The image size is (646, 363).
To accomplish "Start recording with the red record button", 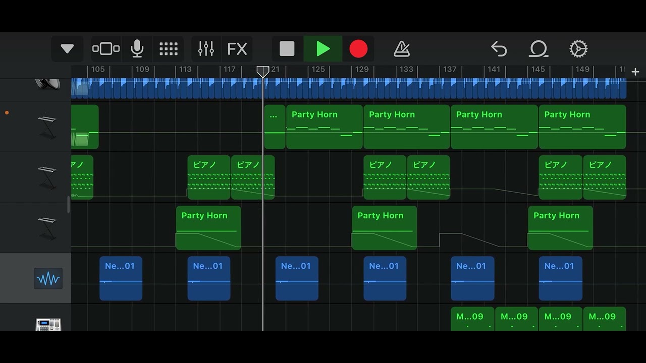I will [358, 49].
